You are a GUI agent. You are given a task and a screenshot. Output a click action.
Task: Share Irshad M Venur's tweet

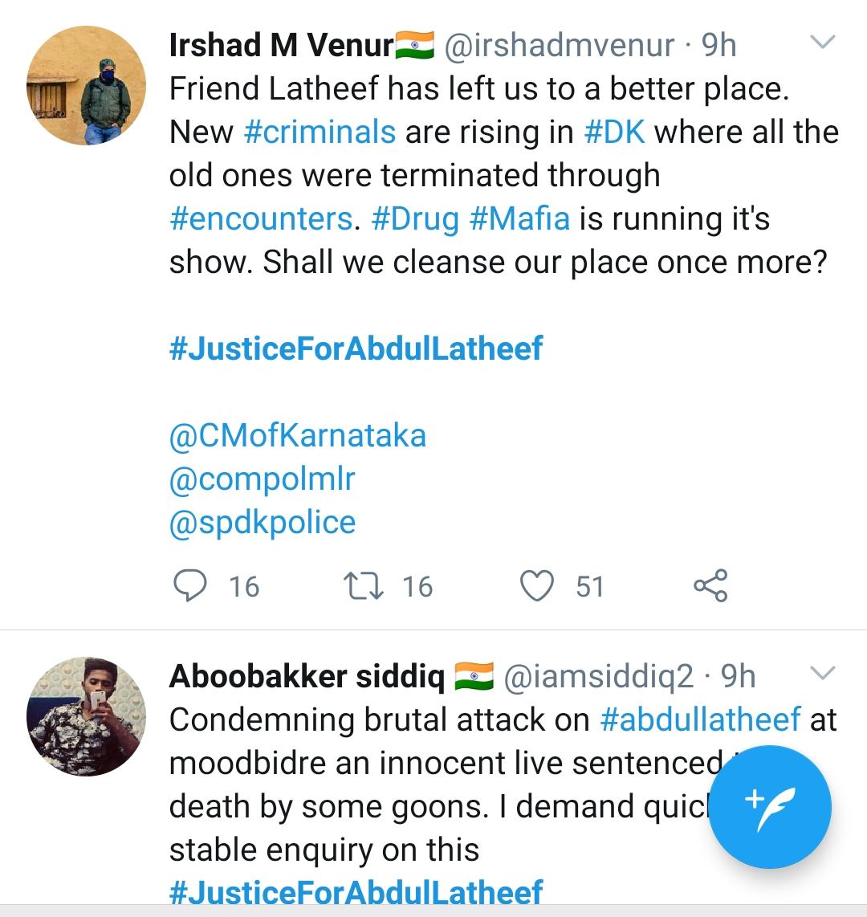710,585
